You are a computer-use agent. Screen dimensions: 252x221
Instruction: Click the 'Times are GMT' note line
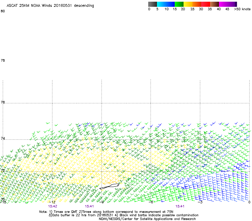click(x=106, y=212)
